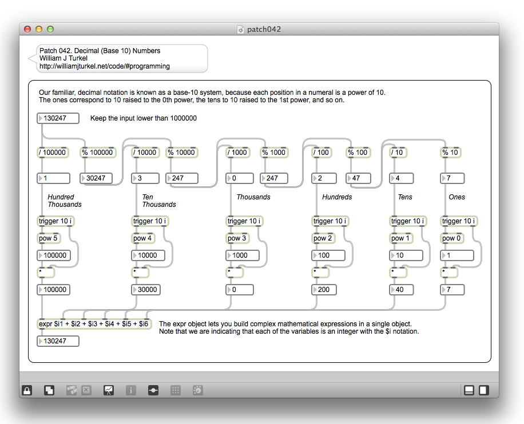Click the 'pow 5' object
524x424 pixels.
coord(48,238)
